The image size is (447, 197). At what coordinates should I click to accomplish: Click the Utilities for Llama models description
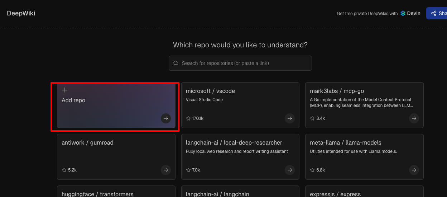[353, 151]
